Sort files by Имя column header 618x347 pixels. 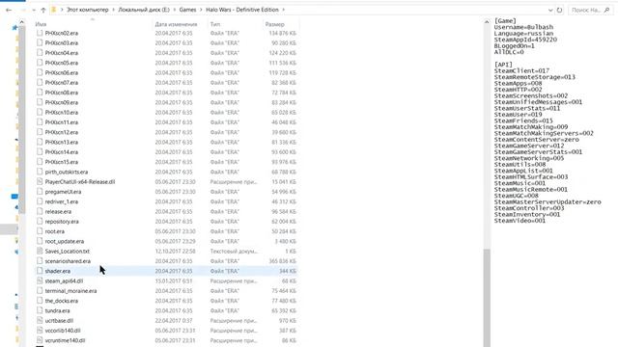[41, 24]
